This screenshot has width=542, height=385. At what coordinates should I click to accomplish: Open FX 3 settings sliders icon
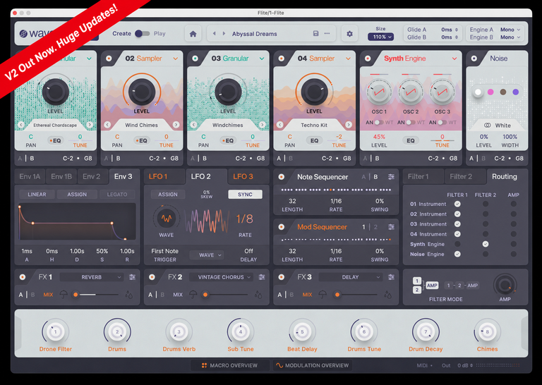391,277
